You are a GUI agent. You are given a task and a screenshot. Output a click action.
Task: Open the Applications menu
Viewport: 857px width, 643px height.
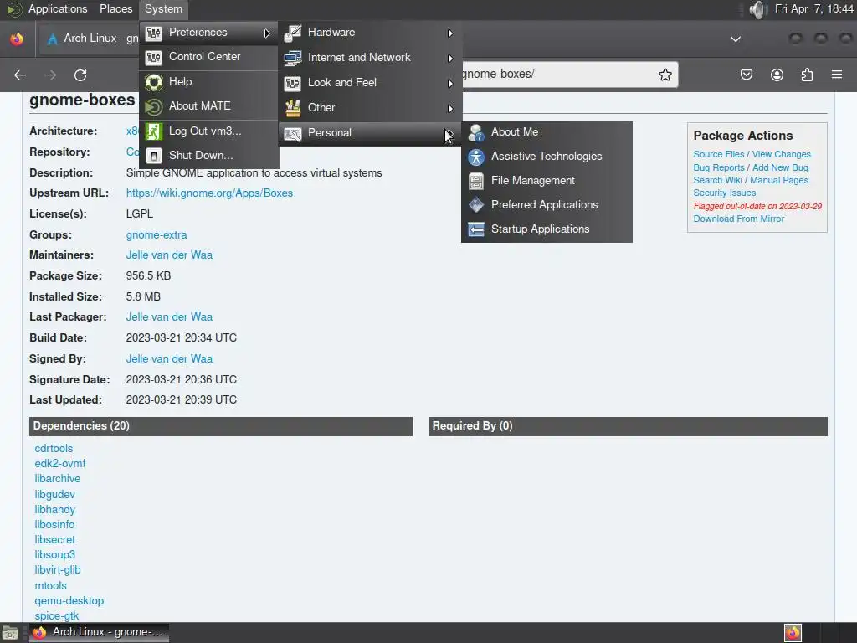pos(58,8)
